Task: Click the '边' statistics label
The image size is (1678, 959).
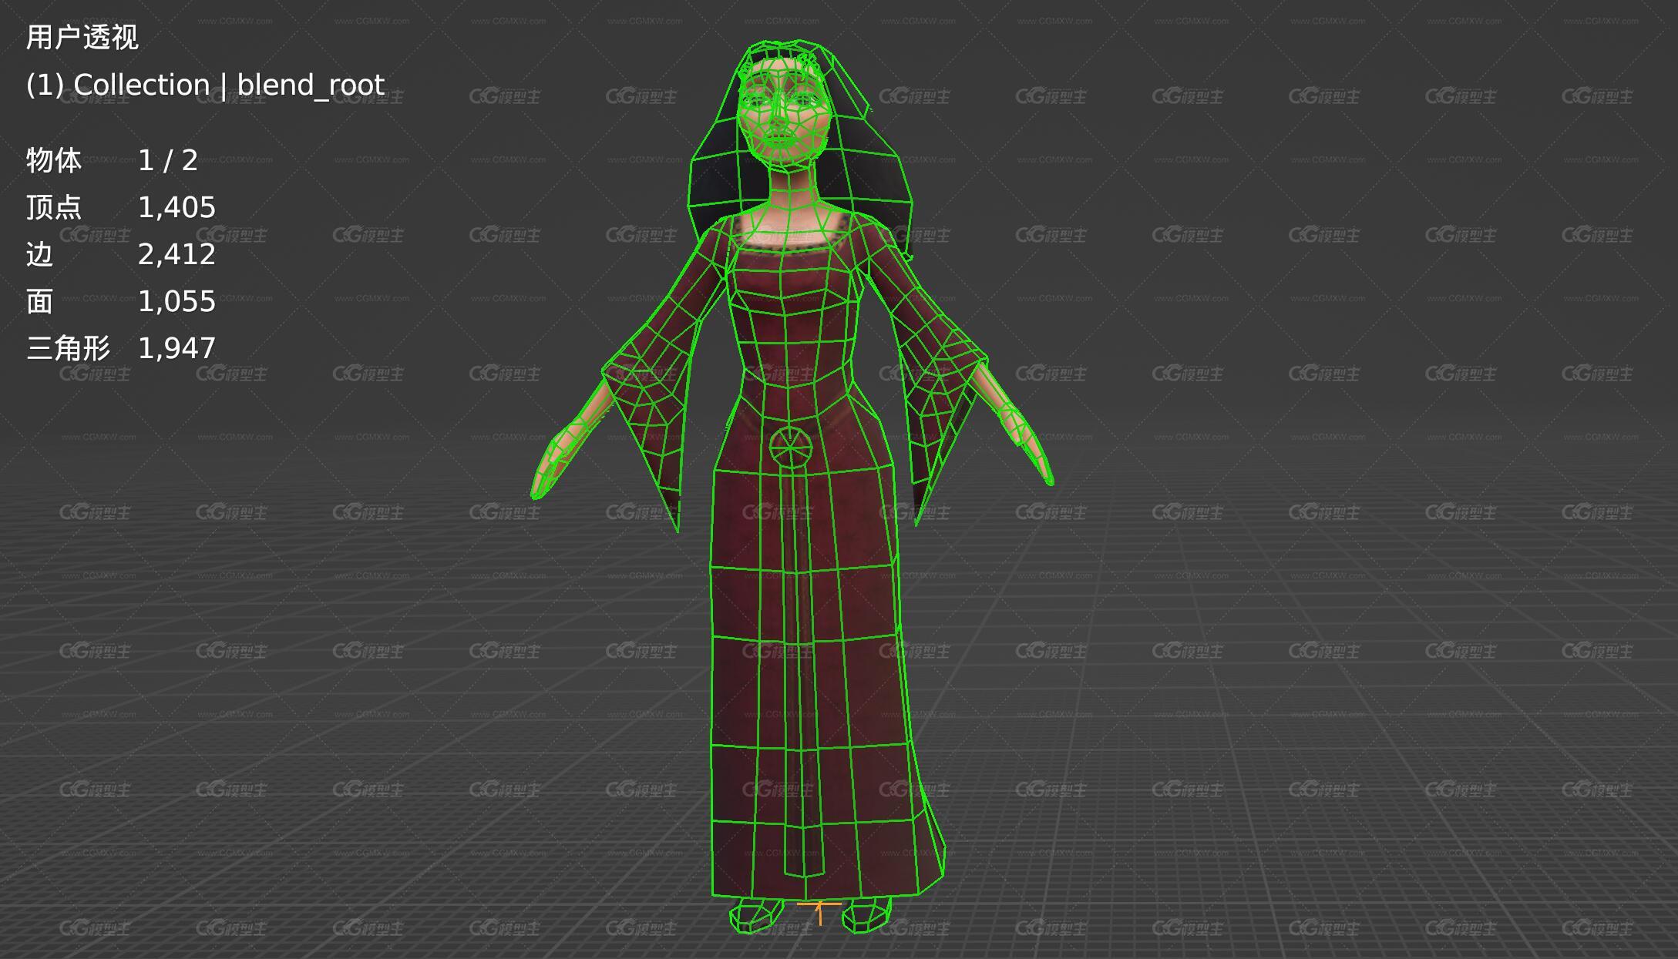Action: tap(39, 254)
